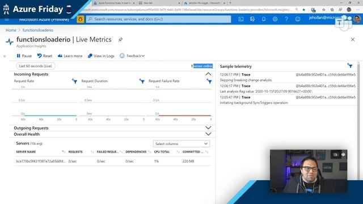Screen dimensions: 363x204
Task: Open the browser settings ellipsis menu
Action: [357, 10]
